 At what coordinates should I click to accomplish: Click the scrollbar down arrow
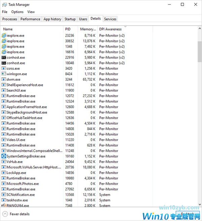(x=200, y=204)
